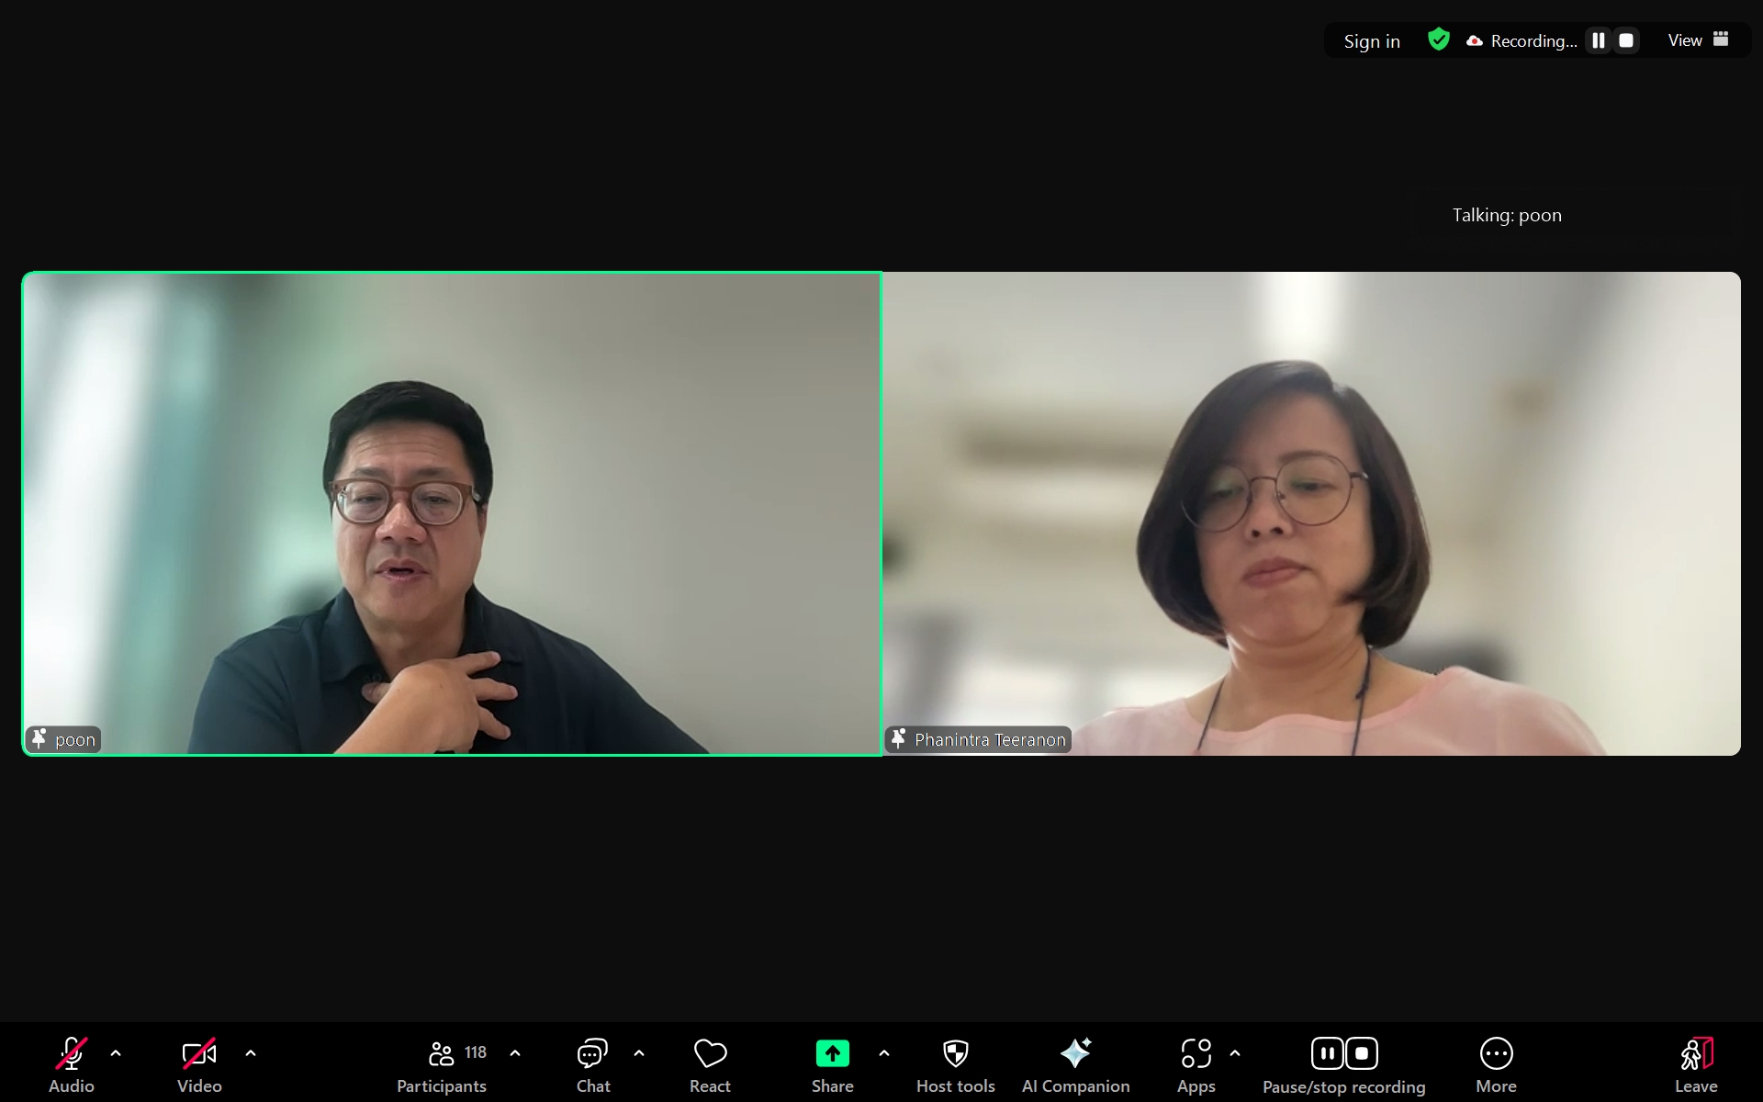Click the cloud Recording indicator

[1522, 41]
